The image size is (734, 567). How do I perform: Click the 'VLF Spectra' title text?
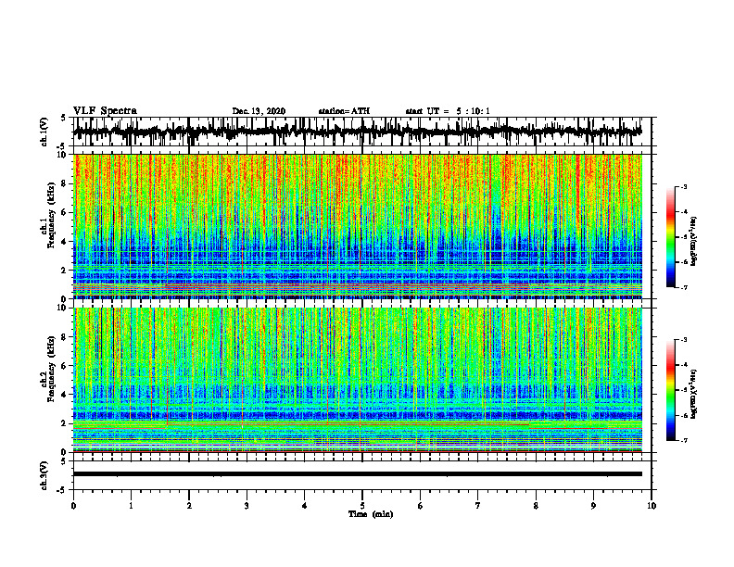(x=105, y=111)
